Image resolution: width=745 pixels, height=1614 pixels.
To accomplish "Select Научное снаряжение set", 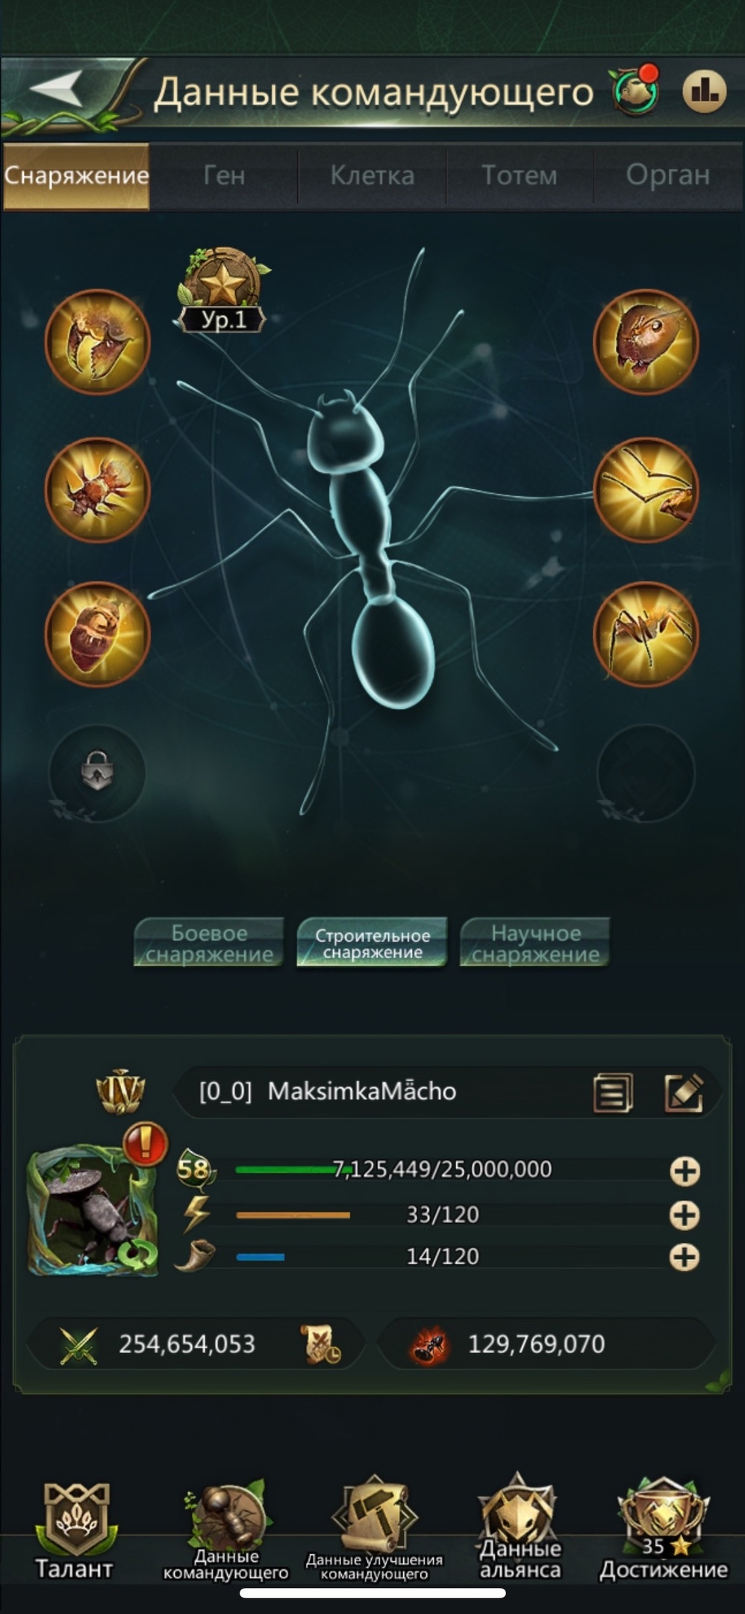I will point(535,943).
